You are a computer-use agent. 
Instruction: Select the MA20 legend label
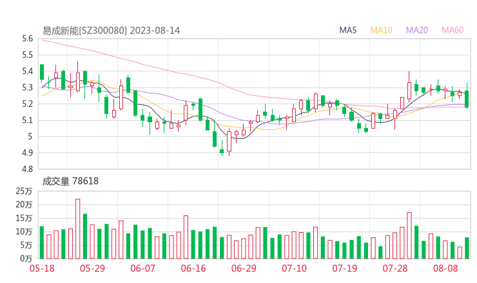click(x=417, y=30)
